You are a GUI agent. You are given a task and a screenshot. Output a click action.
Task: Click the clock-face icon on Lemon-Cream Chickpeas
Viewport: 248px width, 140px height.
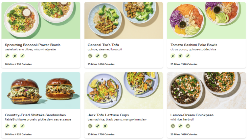(188, 126)
